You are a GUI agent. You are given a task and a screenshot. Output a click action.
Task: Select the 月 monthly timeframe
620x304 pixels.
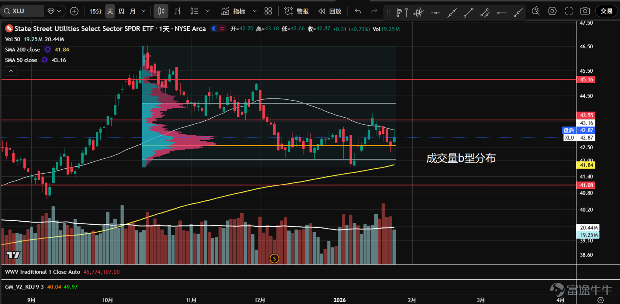pos(133,11)
